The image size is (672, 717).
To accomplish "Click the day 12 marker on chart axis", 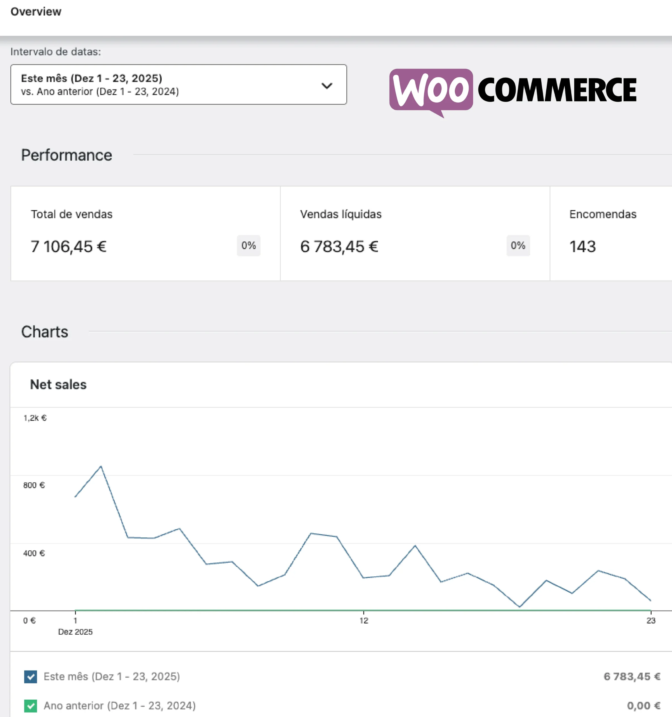I will click(364, 620).
